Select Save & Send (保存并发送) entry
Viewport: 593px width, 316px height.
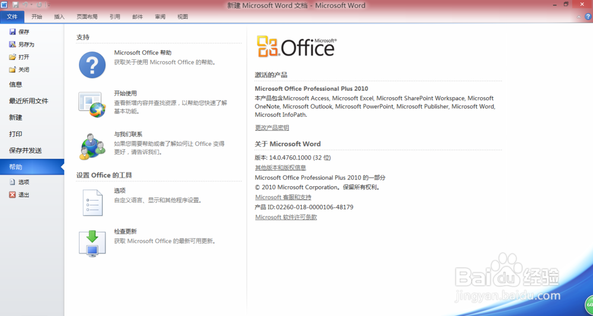(32, 151)
